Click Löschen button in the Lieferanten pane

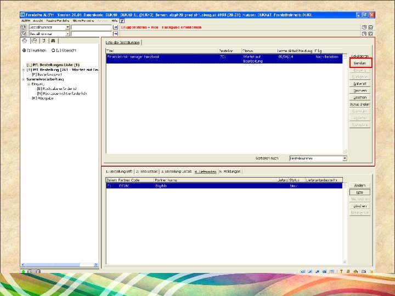click(360, 206)
